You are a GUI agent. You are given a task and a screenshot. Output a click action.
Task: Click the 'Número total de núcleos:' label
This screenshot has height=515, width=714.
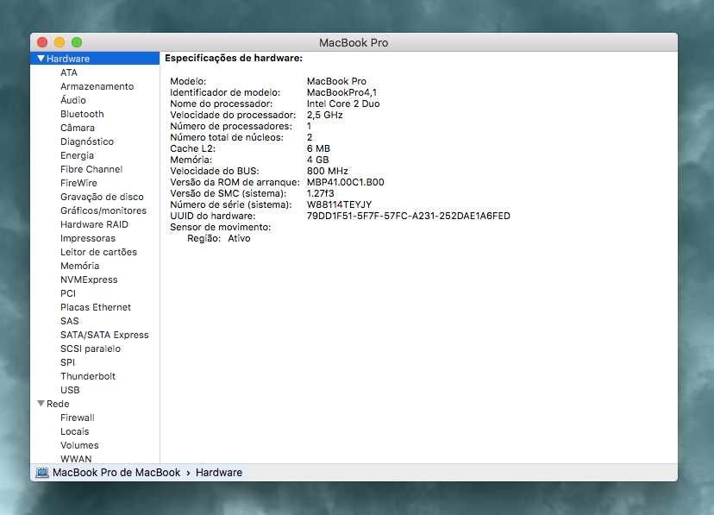227,137
